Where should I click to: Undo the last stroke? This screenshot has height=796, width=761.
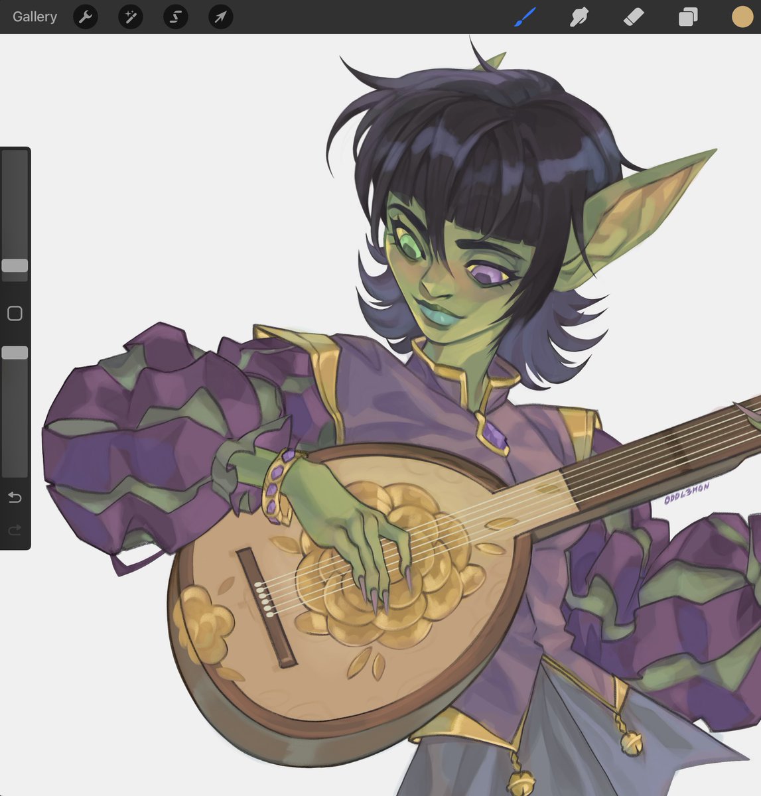pos(15,497)
